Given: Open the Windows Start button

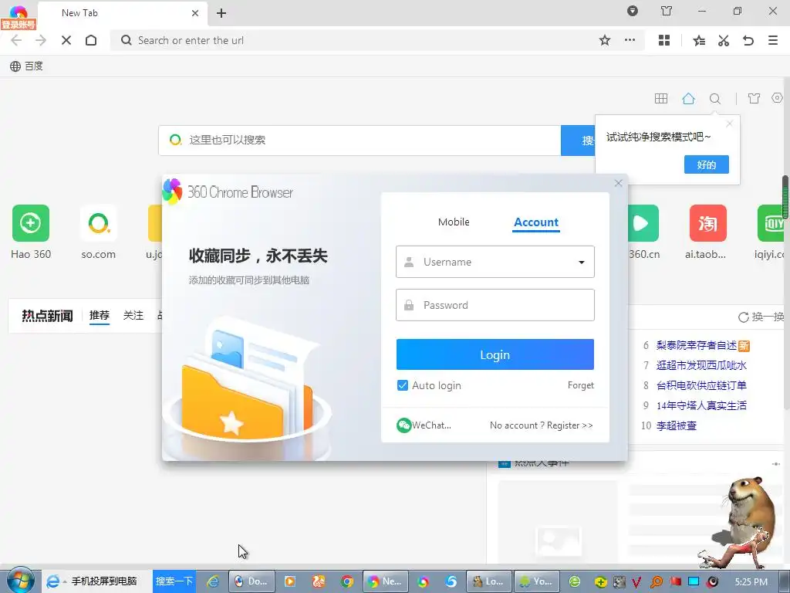Looking at the screenshot, I should pyautogui.click(x=20, y=581).
